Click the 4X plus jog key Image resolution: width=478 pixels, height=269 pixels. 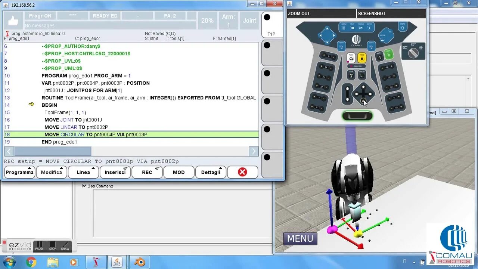coord(392,66)
